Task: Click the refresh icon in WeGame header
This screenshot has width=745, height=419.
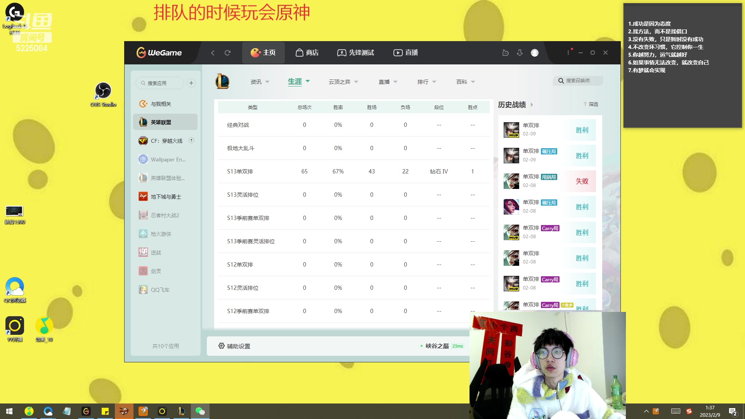Action: [x=227, y=53]
